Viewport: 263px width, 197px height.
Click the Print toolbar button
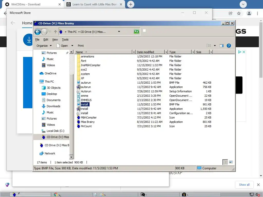click(81, 46)
